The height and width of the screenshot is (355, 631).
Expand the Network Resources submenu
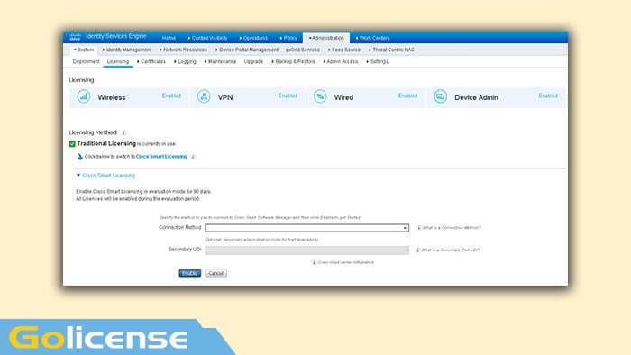coord(183,50)
